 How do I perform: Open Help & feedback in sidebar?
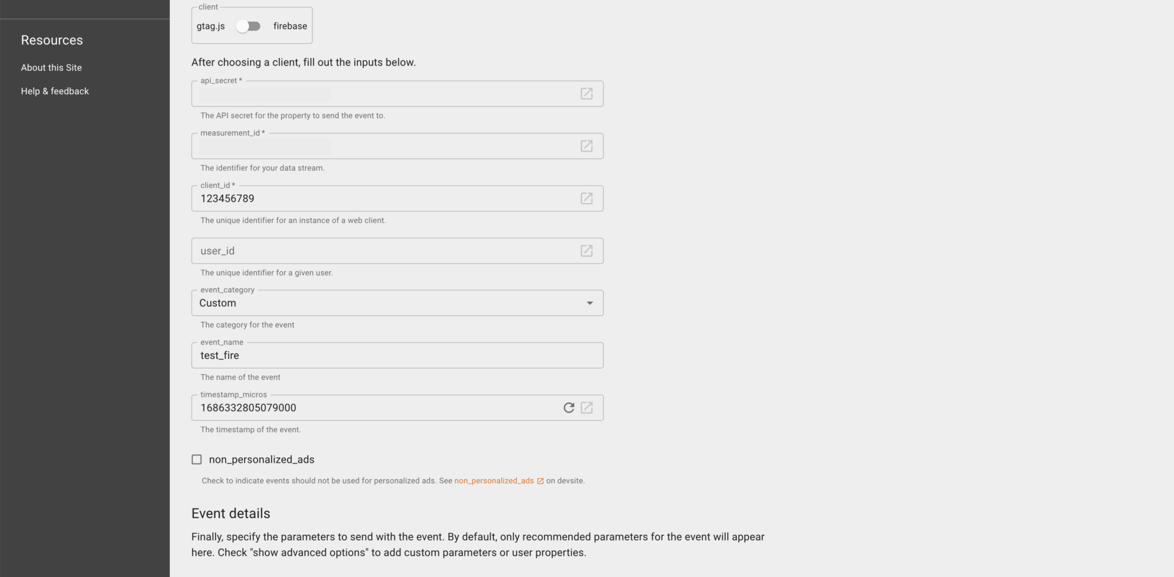coord(55,91)
